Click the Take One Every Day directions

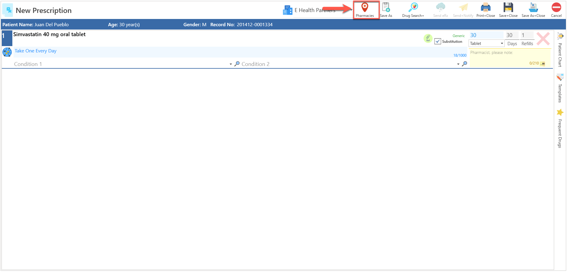[36, 51]
